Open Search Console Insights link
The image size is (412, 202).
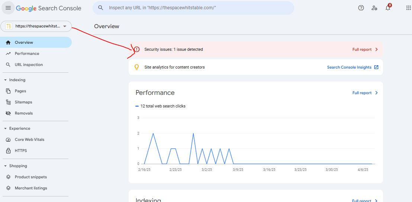pyautogui.click(x=349, y=67)
